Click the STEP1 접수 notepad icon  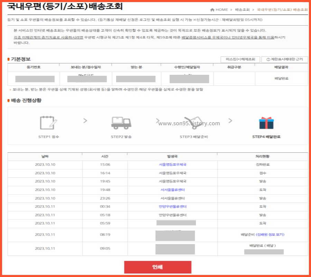pyautogui.click(x=49, y=123)
